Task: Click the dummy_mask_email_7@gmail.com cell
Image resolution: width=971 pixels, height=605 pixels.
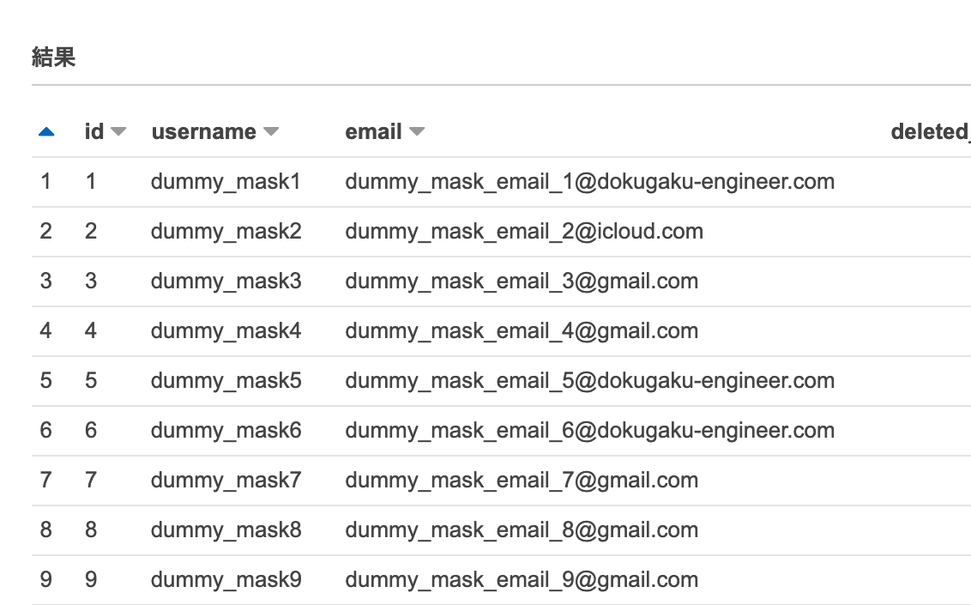Action: point(522,481)
